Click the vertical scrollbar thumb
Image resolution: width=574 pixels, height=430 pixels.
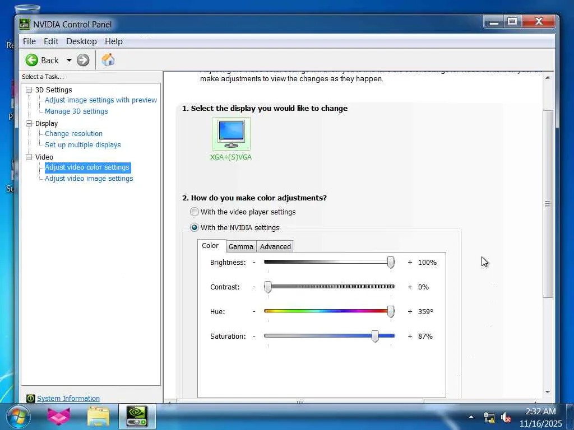coord(548,204)
